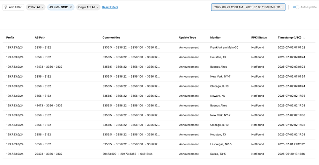Remove the AS Path 3132 filter
The width and height of the screenshot is (319, 165).
pos(71,7)
